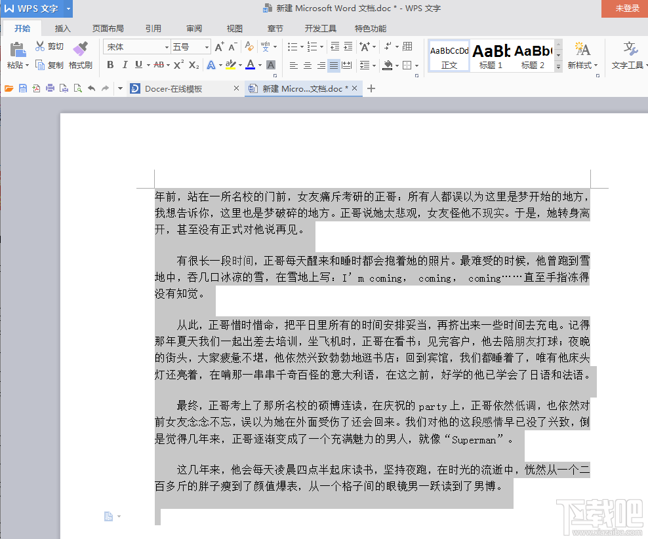This screenshot has height=539, width=648.
Task: Toggle underline formatting on selected text
Action: [137, 65]
